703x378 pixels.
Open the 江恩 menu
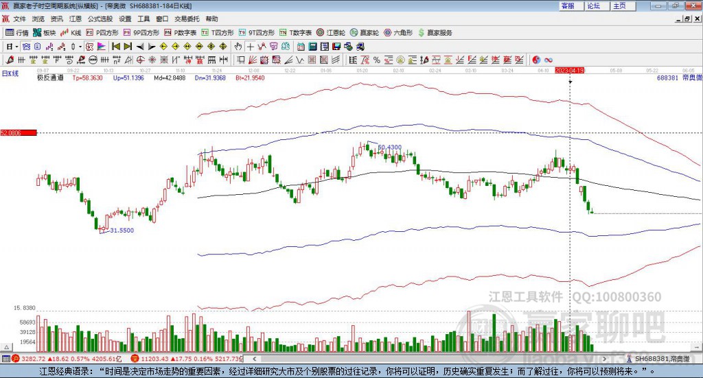pyautogui.click(x=76, y=19)
